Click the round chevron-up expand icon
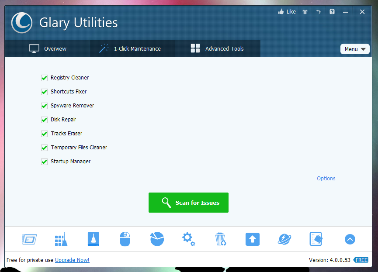This screenshot has height=272, width=378. point(350,239)
